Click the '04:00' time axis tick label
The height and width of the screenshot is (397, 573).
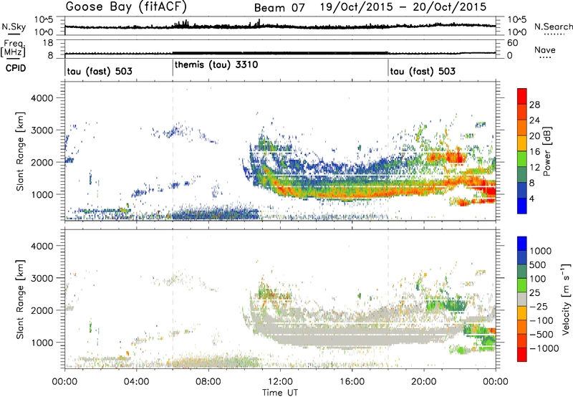tap(137, 382)
